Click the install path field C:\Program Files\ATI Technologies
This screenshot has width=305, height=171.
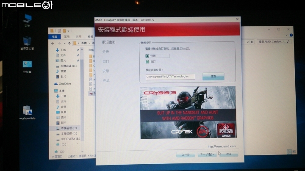click(x=170, y=77)
